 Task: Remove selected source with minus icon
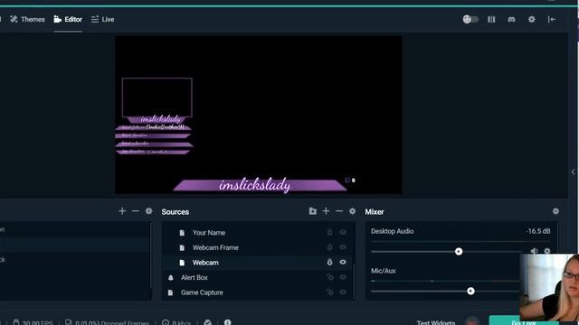pyautogui.click(x=339, y=211)
